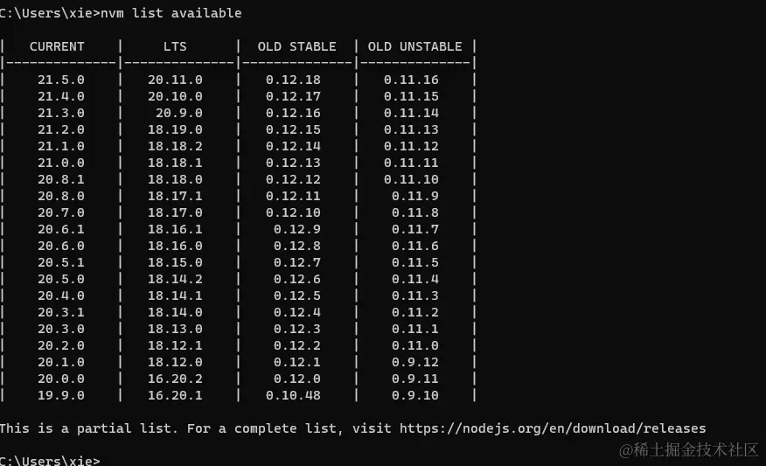Click version 0.9.10 in OLD UNSTABLE column
This screenshot has width=766, height=466.
point(414,395)
